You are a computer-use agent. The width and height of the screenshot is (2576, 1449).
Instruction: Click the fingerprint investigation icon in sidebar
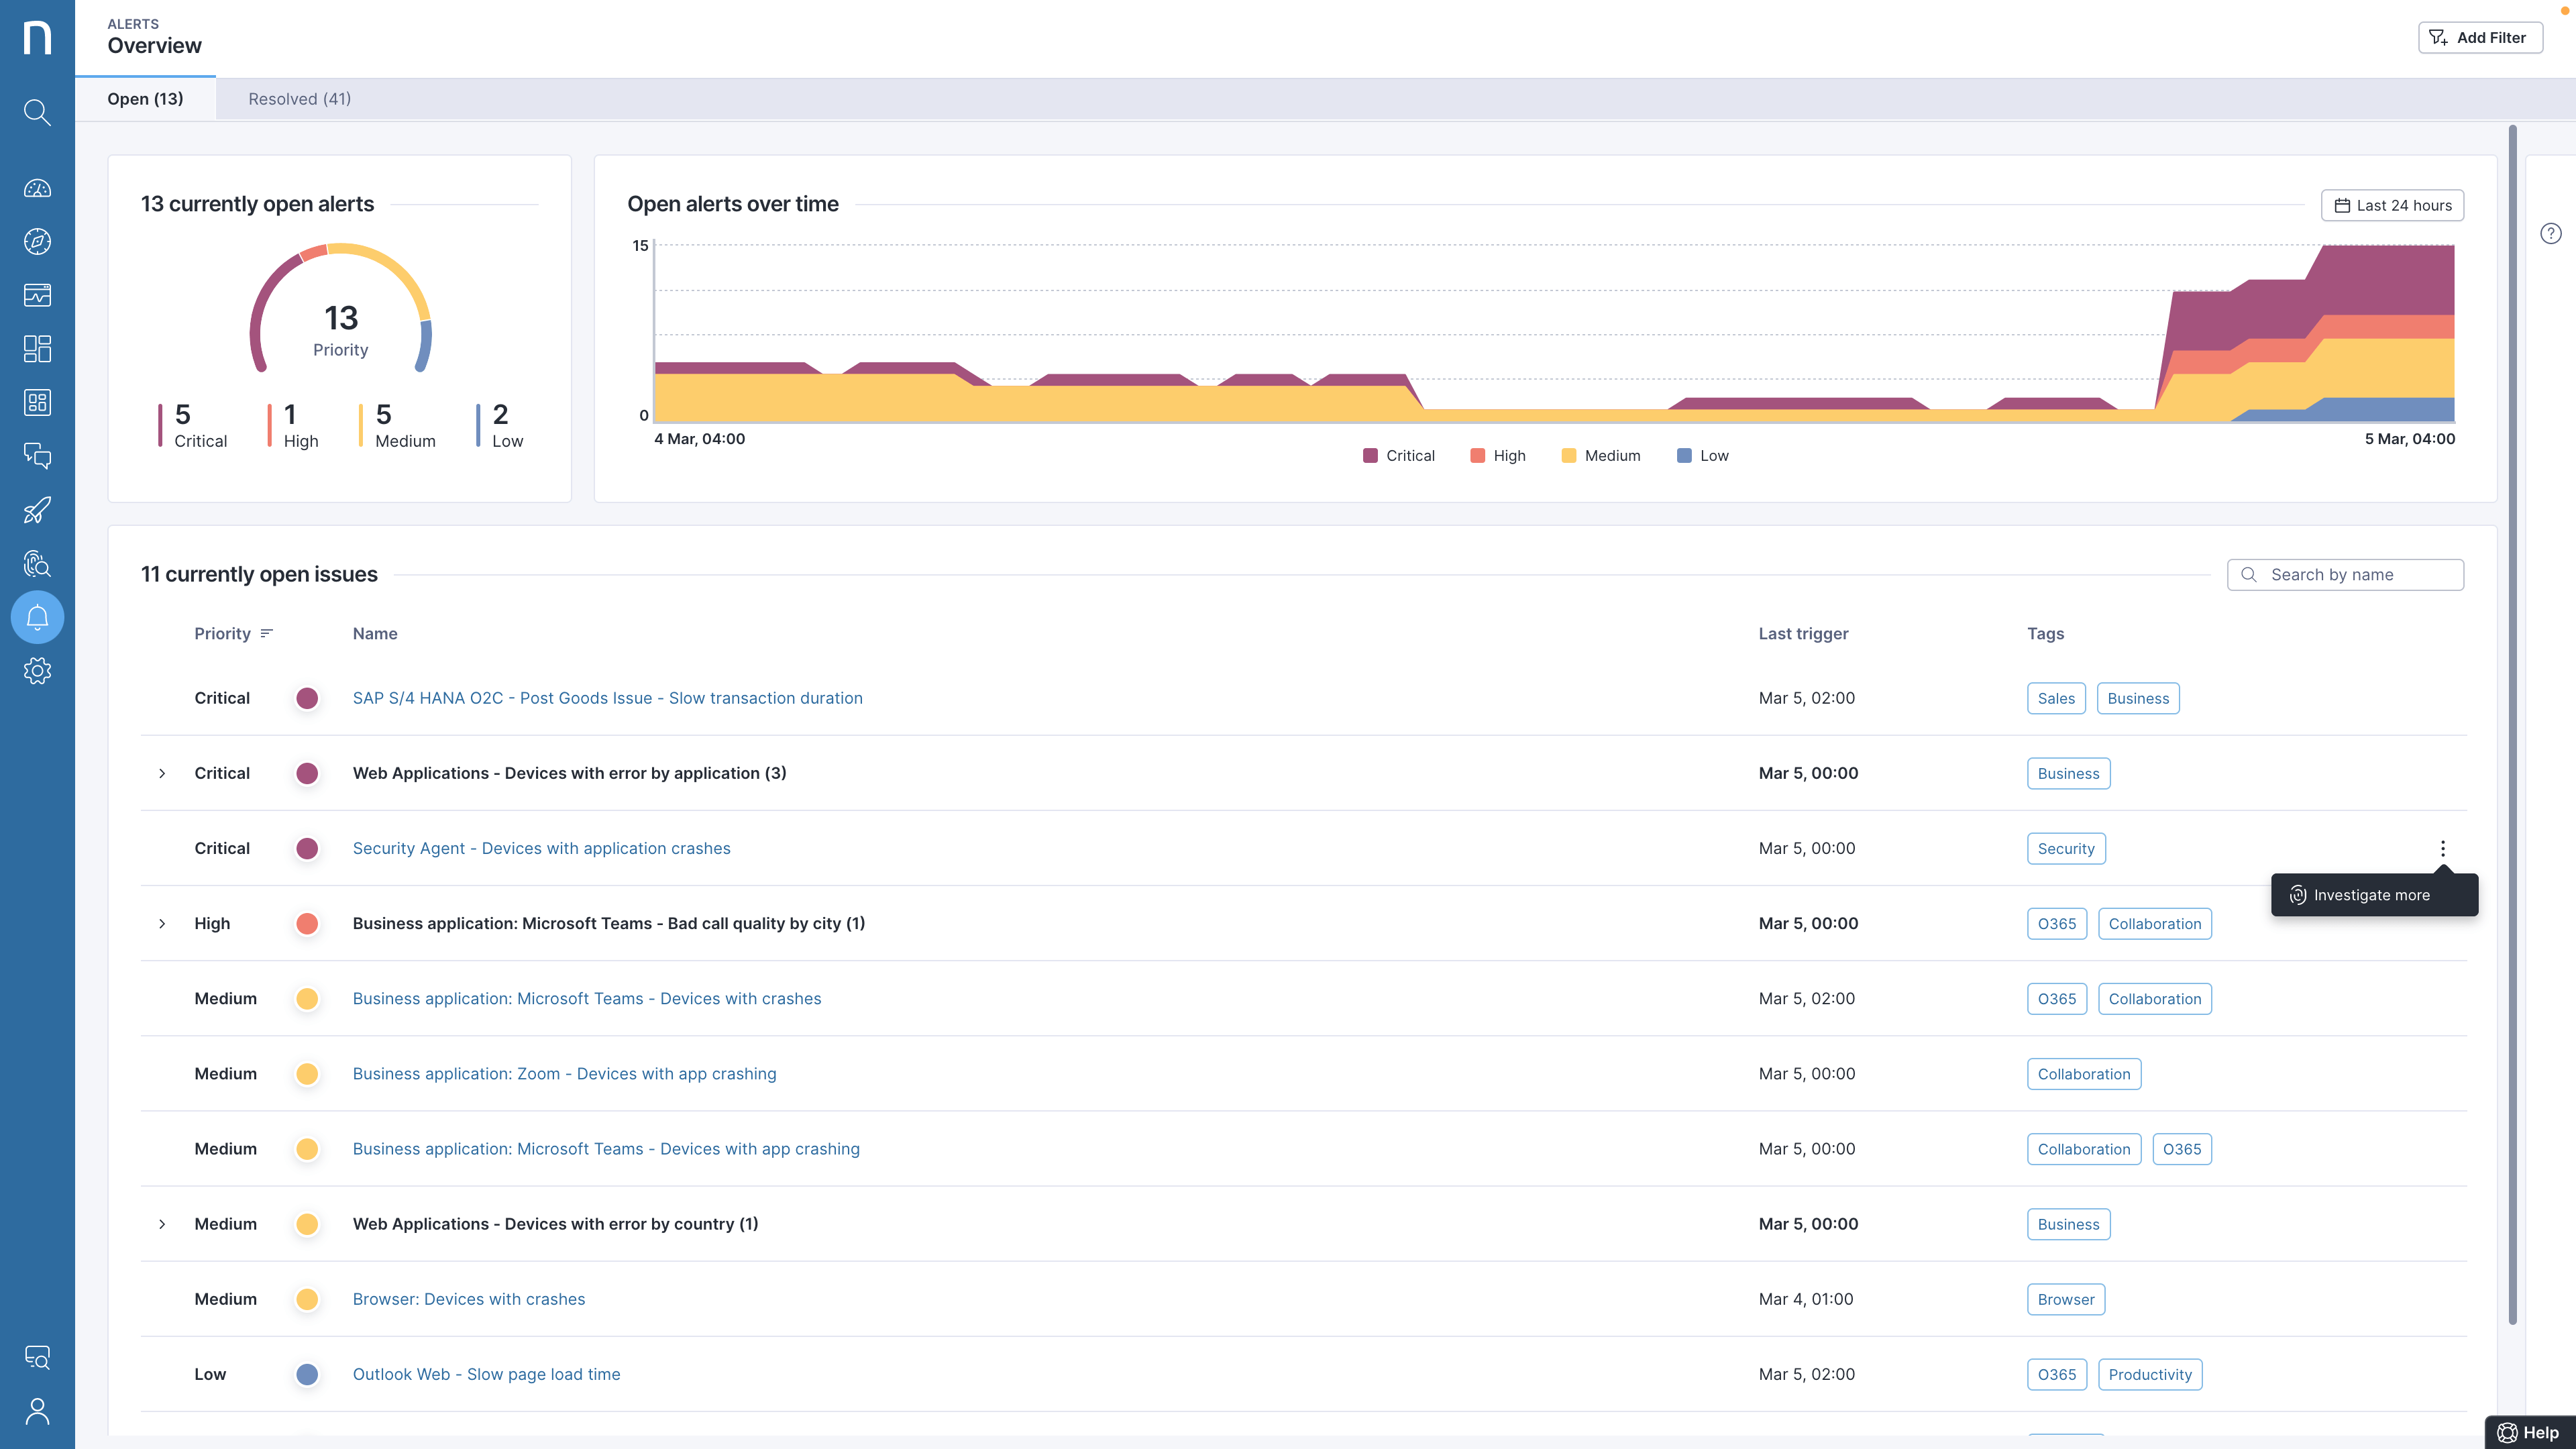tap(37, 564)
